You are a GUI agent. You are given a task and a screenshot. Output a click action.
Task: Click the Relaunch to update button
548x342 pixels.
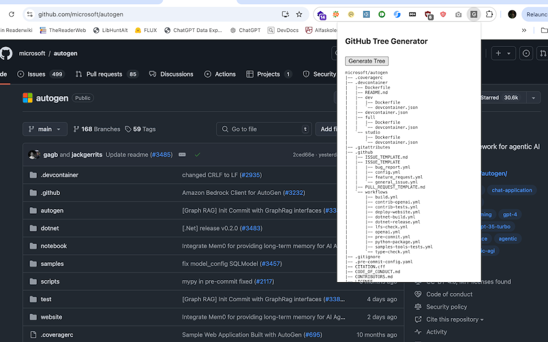[x=535, y=14]
